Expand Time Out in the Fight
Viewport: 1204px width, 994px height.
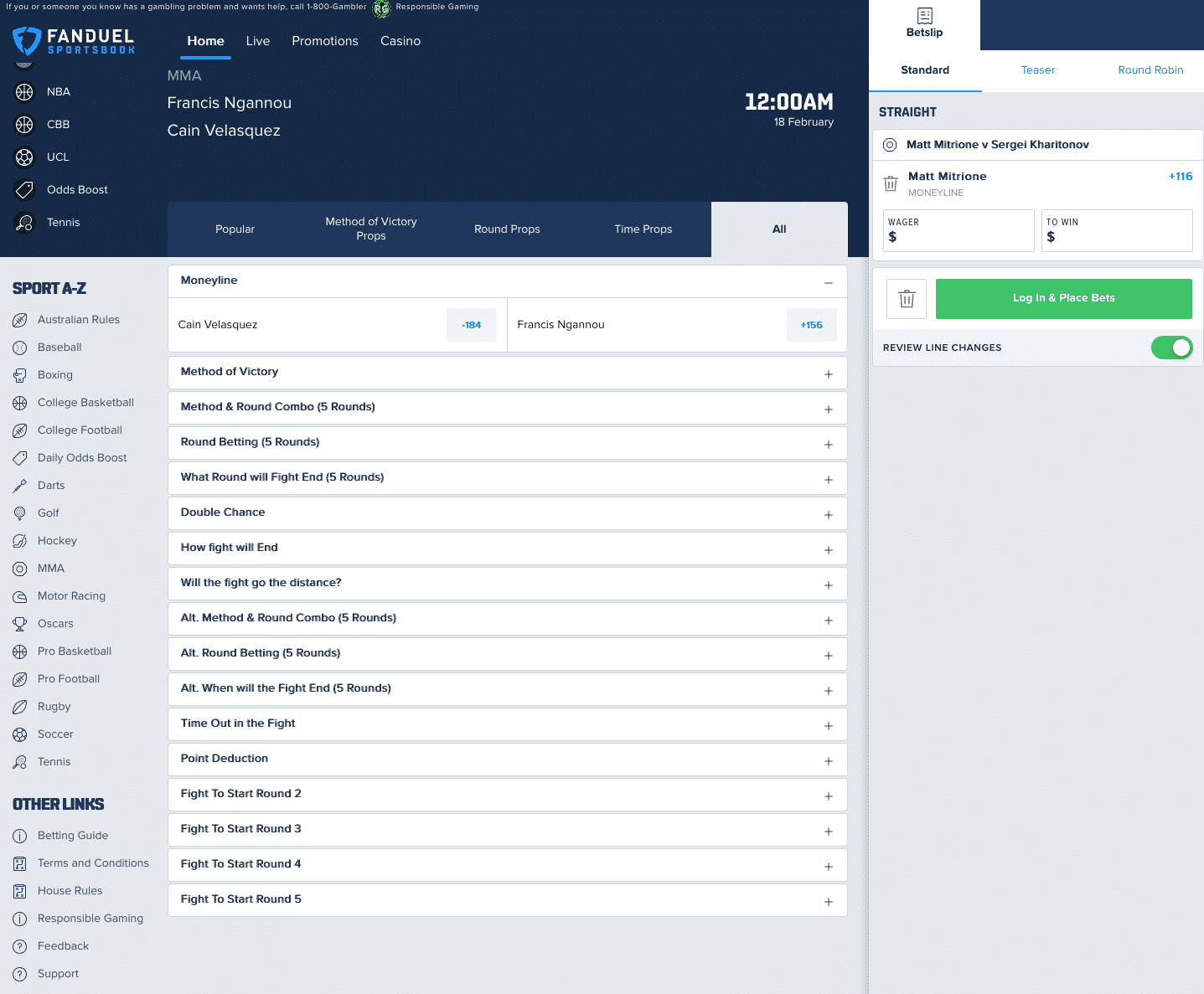coord(828,726)
